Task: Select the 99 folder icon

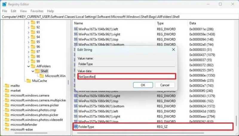Action: pos(33,62)
